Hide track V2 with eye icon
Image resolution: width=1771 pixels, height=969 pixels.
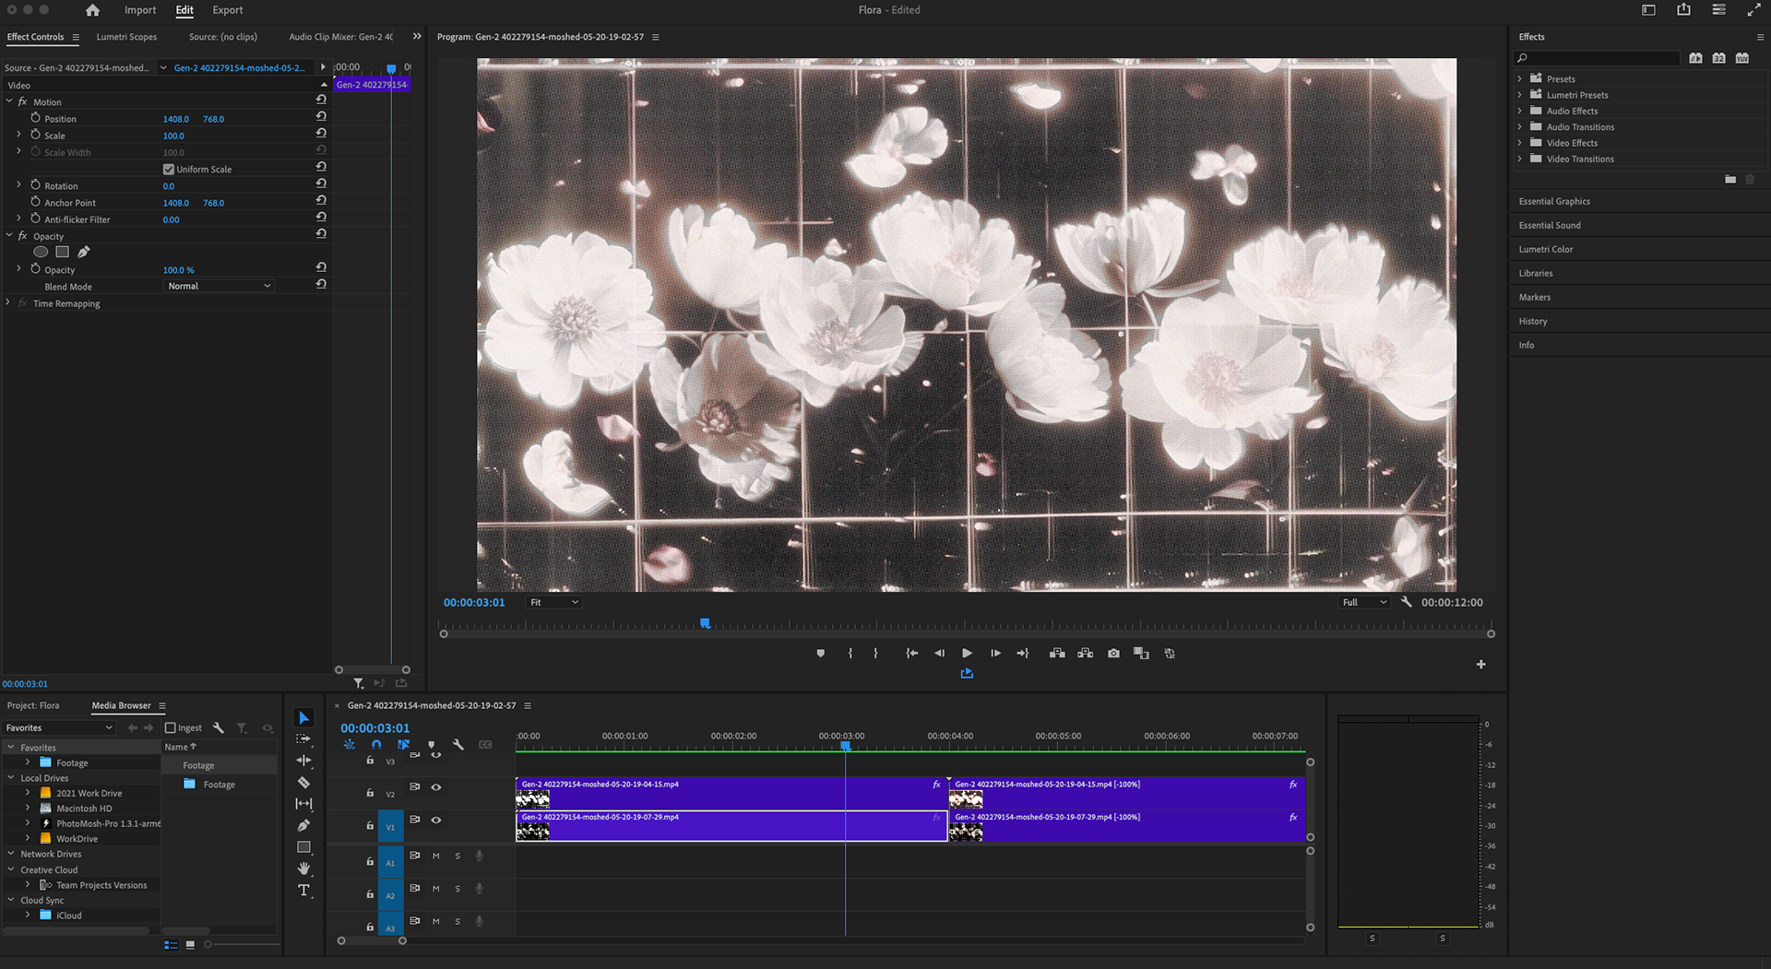[x=436, y=787]
